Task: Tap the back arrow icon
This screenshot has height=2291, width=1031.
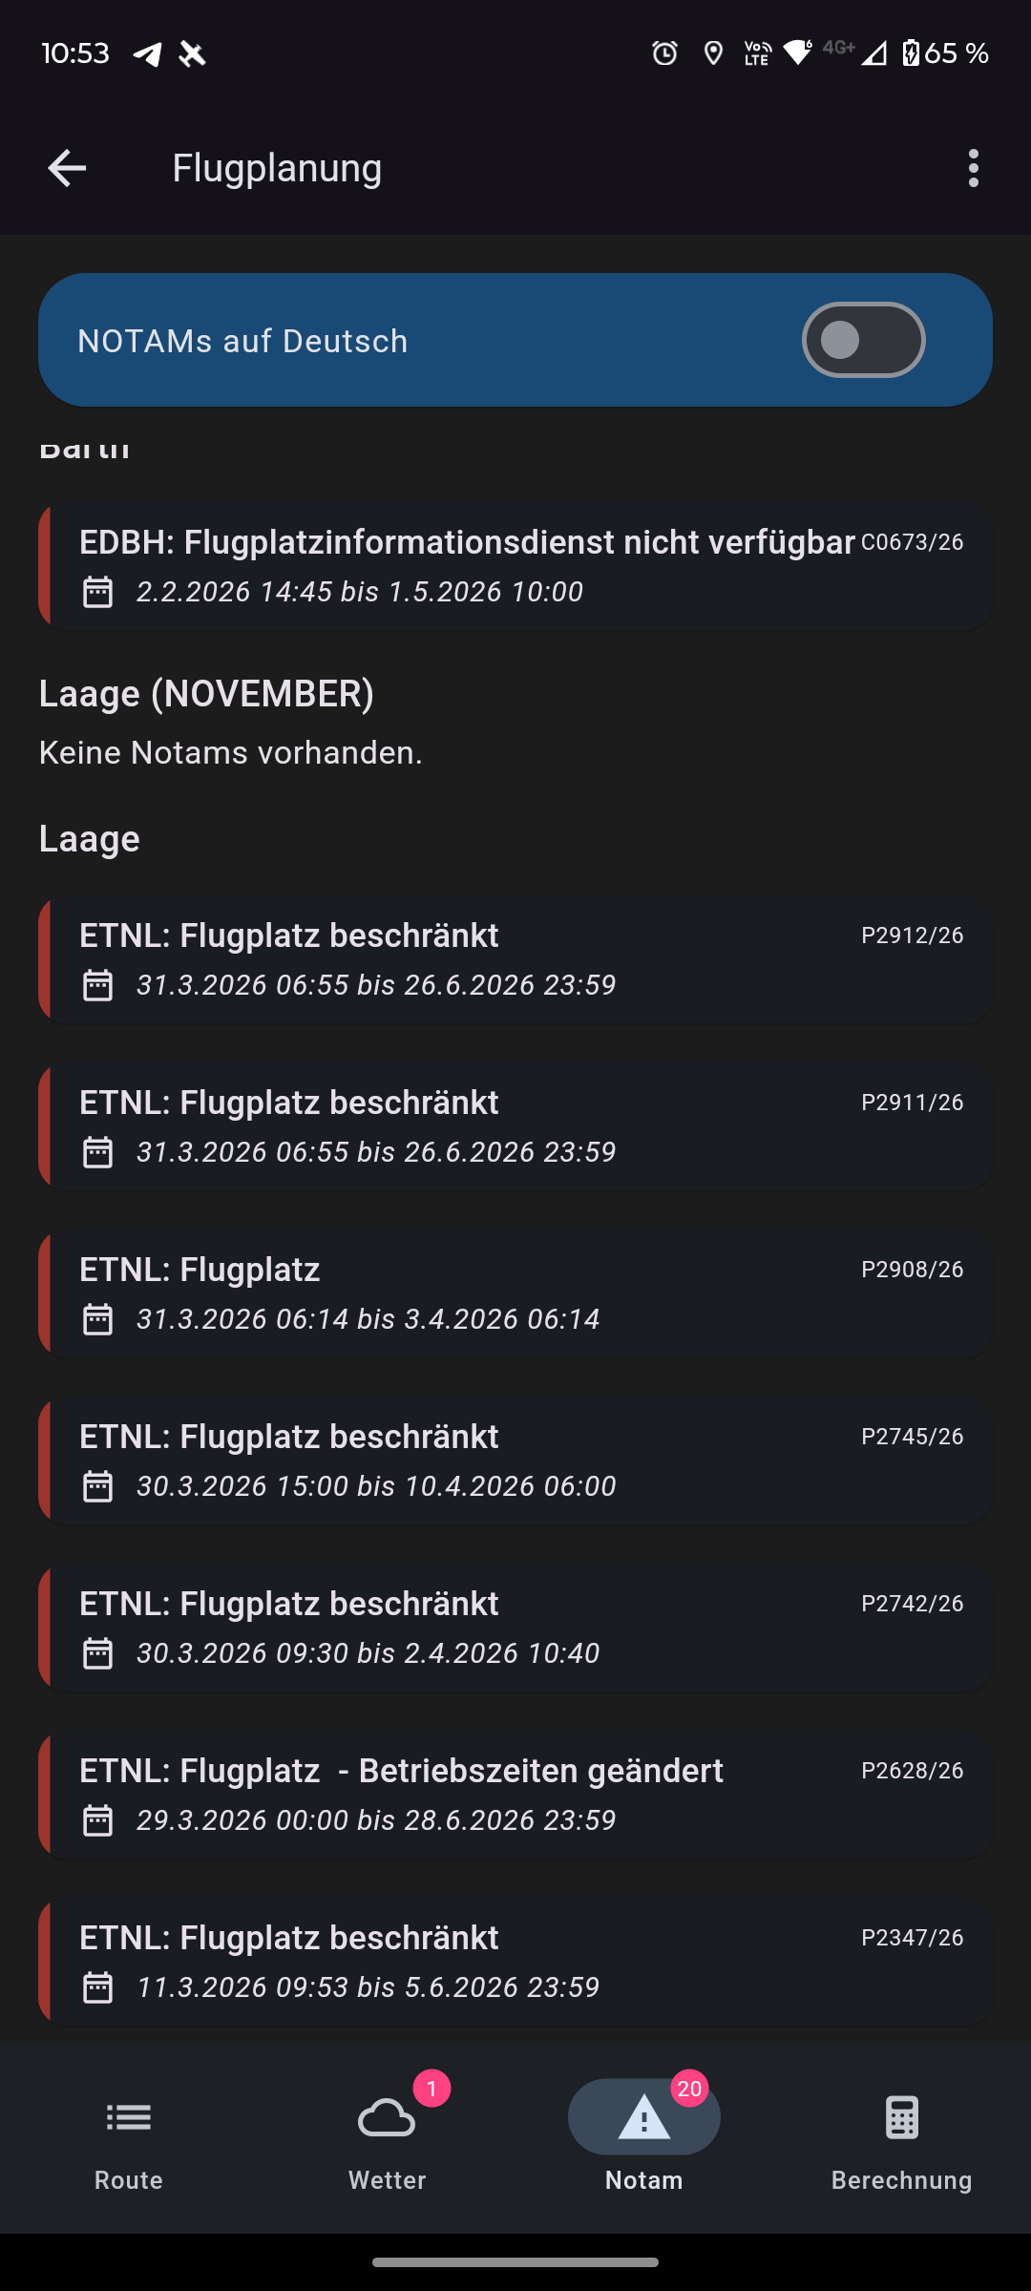Action: point(67,168)
